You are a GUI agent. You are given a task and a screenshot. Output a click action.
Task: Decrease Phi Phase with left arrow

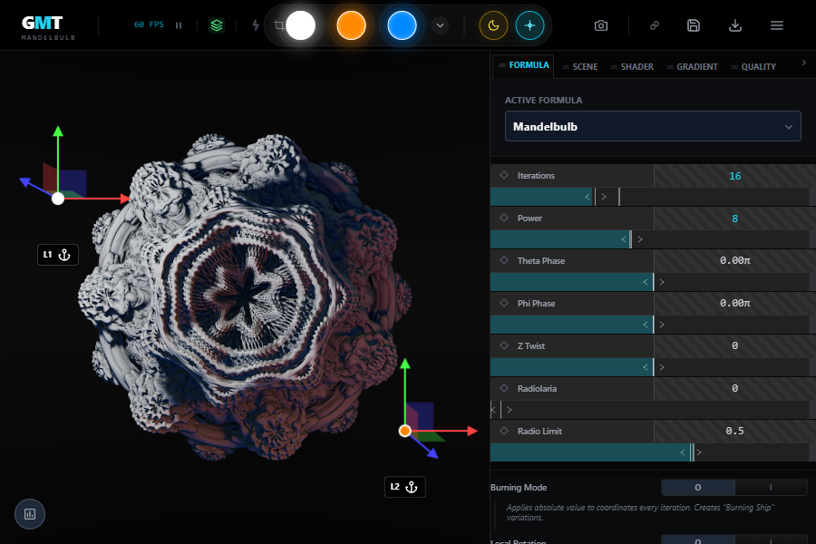[x=646, y=325]
